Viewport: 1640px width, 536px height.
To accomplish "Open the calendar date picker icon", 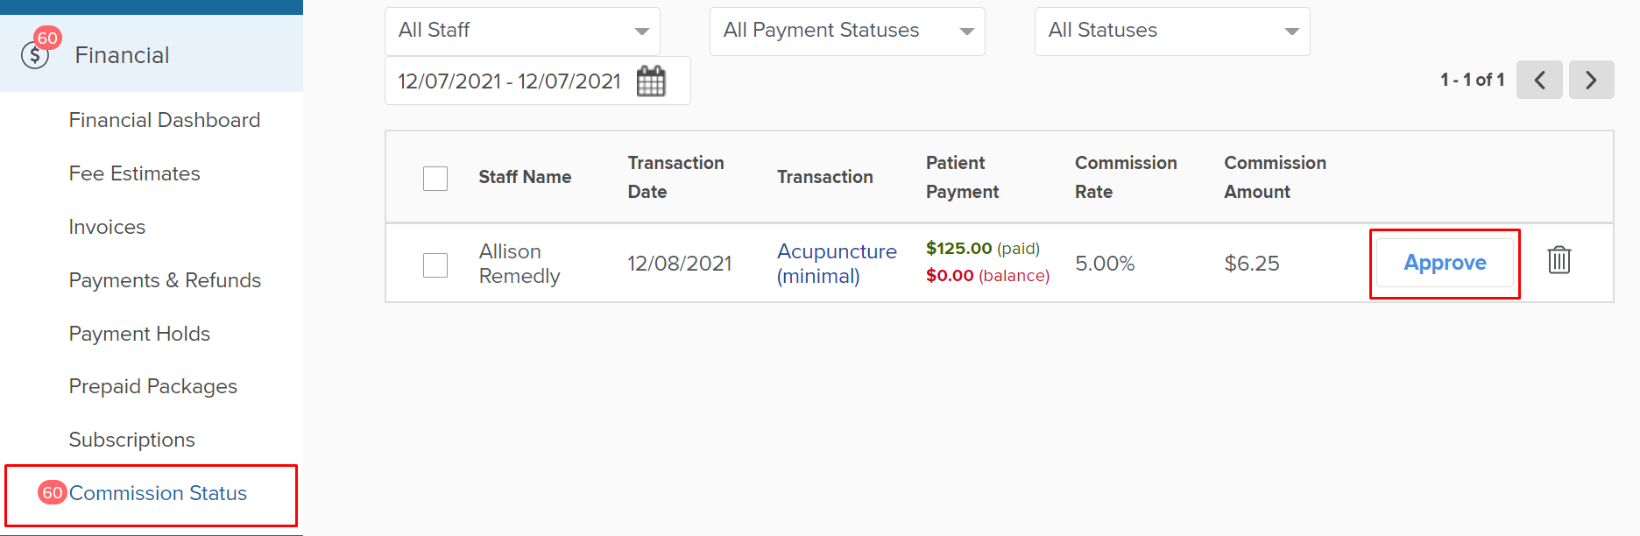I will coord(651,81).
